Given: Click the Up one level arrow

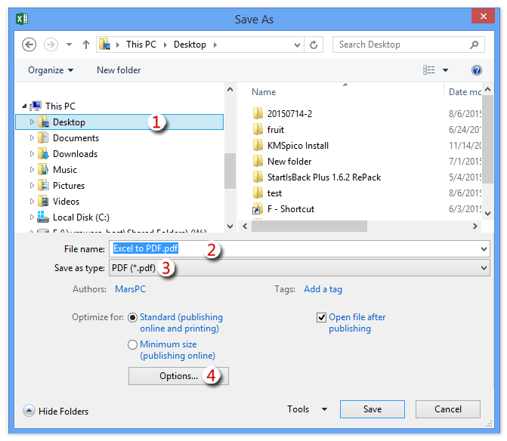Looking at the screenshot, I should (x=85, y=45).
